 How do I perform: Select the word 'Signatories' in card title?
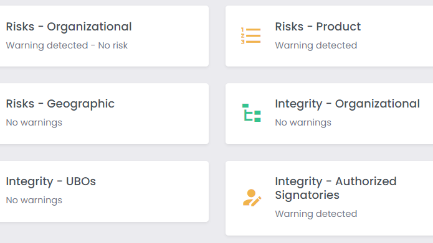tap(307, 195)
